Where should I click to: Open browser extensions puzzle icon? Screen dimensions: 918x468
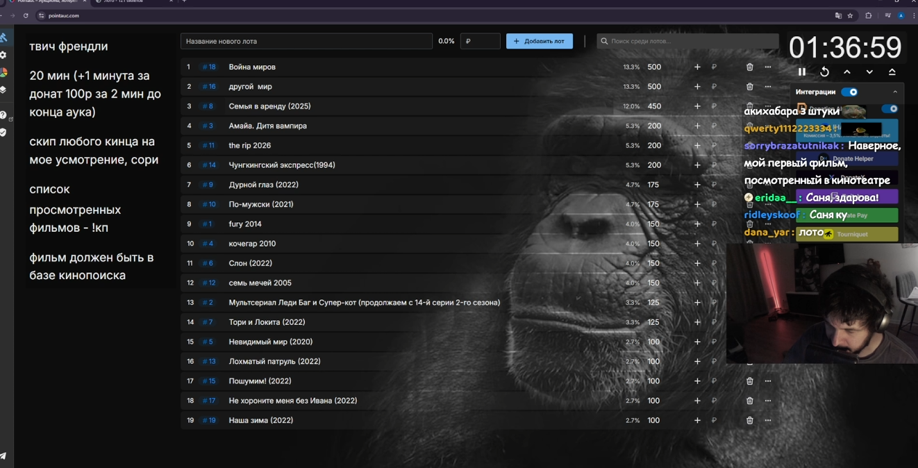click(x=868, y=15)
